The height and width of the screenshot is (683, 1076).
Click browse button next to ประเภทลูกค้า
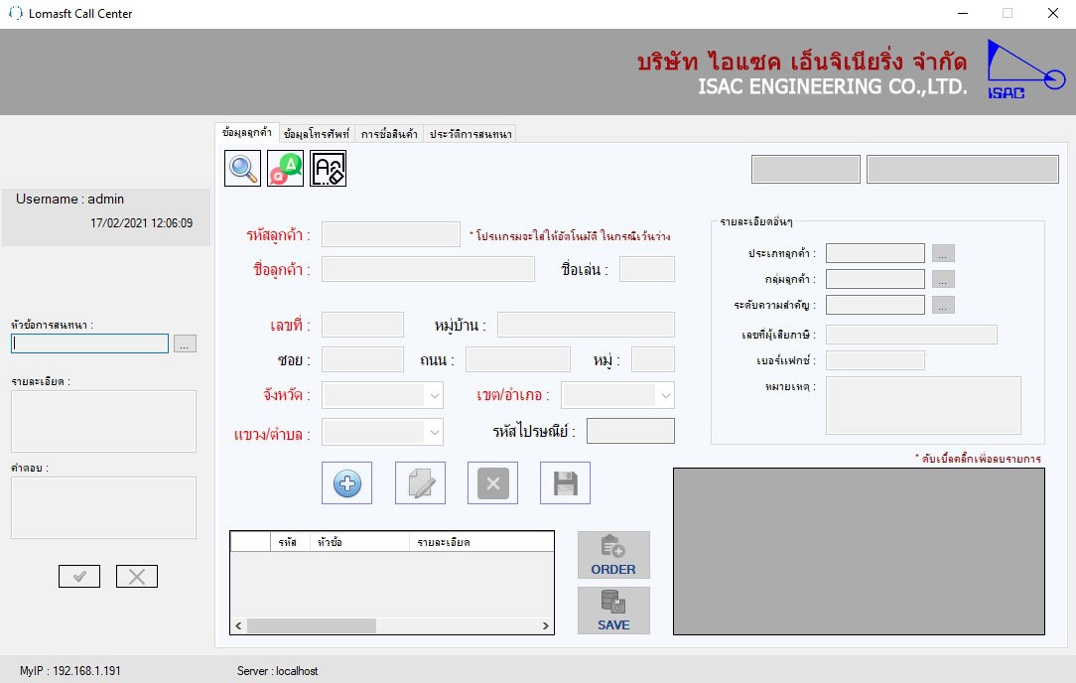point(944,254)
